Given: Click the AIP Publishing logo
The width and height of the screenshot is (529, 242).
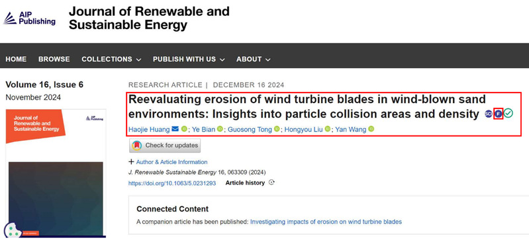Looking at the screenshot, I should [29, 18].
